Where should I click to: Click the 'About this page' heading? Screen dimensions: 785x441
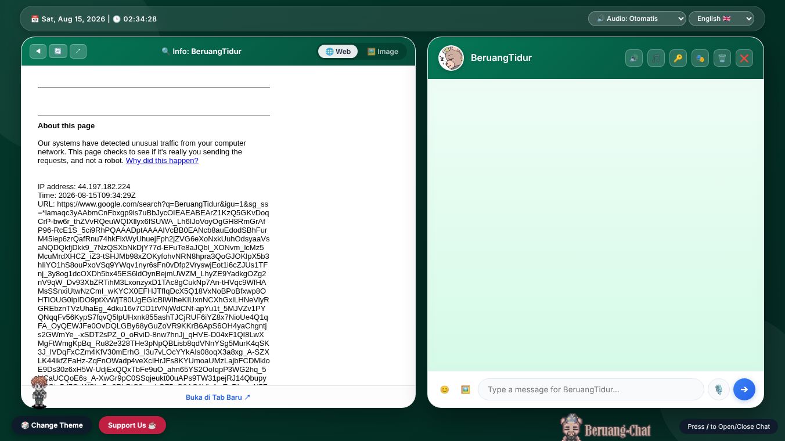(x=66, y=126)
